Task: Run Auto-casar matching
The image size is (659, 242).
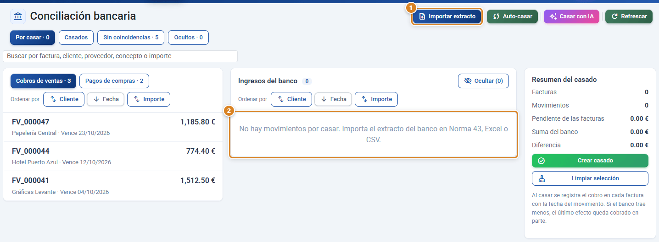Action: tap(512, 16)
